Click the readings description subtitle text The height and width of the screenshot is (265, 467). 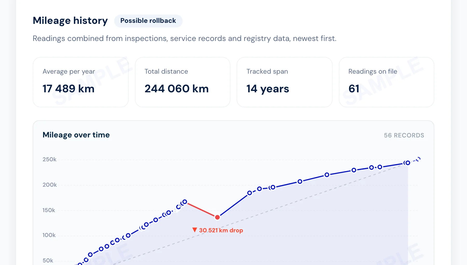point(184,38)
